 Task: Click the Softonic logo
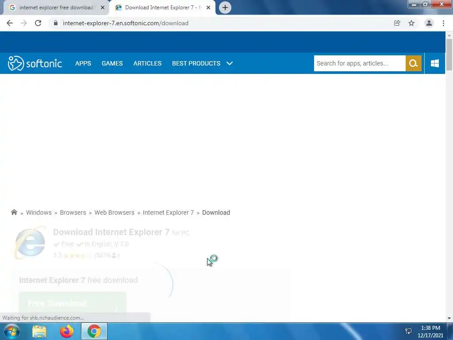point(35,63)
